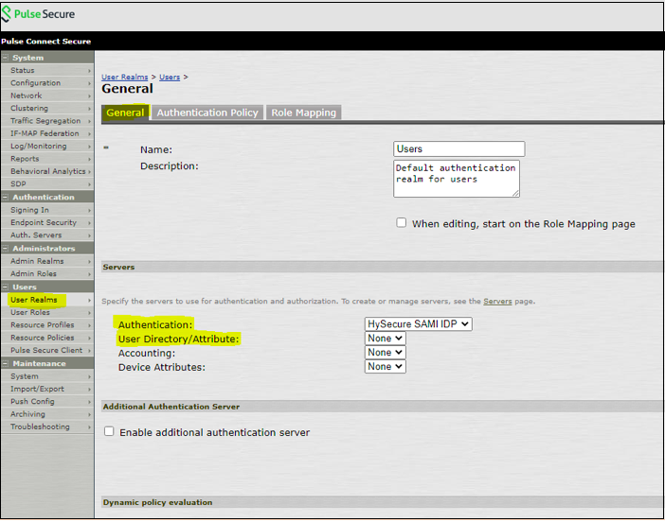
Task: Open User Directory/Attribute dropdown
Action: [386, 339]
